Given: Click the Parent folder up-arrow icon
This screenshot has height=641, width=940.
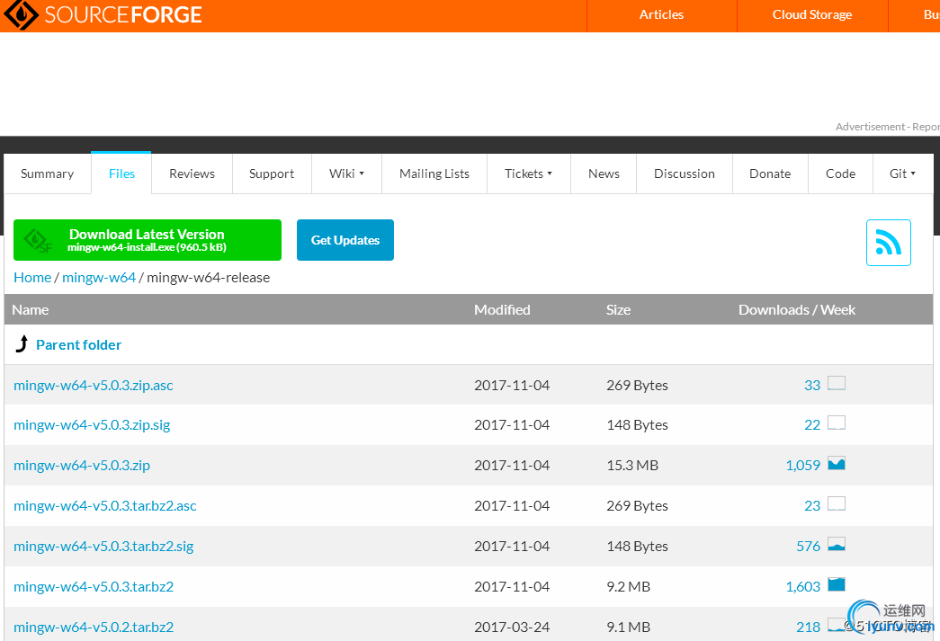Looking at the screenshot, I should pos(22,343).
